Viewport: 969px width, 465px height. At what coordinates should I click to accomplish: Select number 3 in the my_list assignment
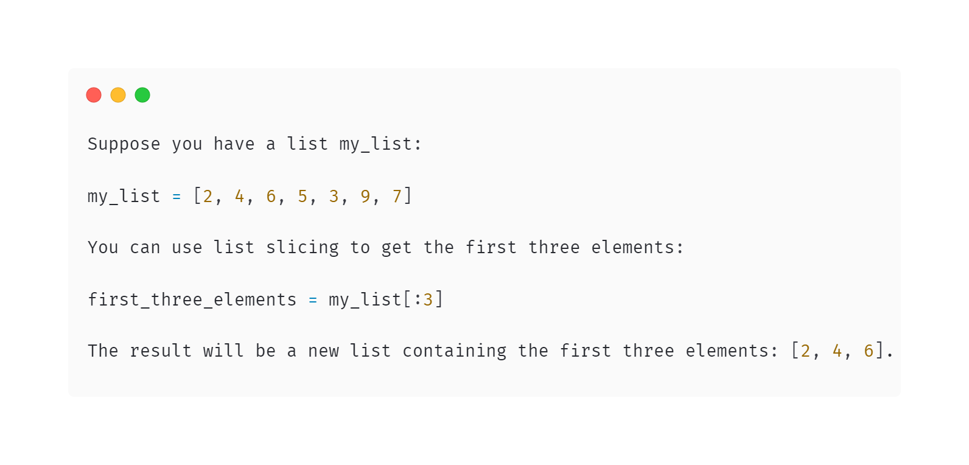334,197
